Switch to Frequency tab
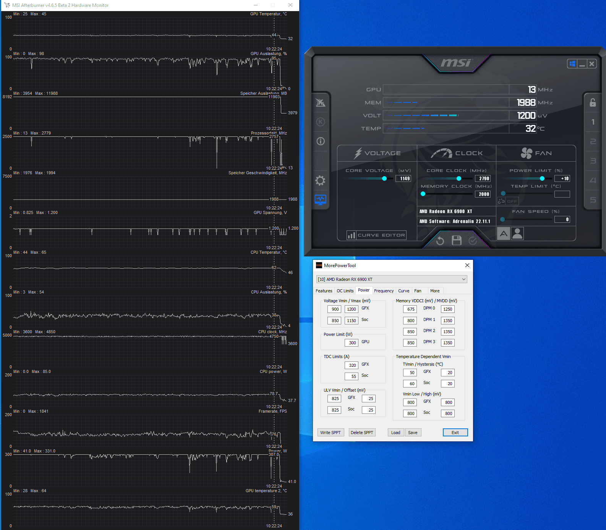 (384, 291)
